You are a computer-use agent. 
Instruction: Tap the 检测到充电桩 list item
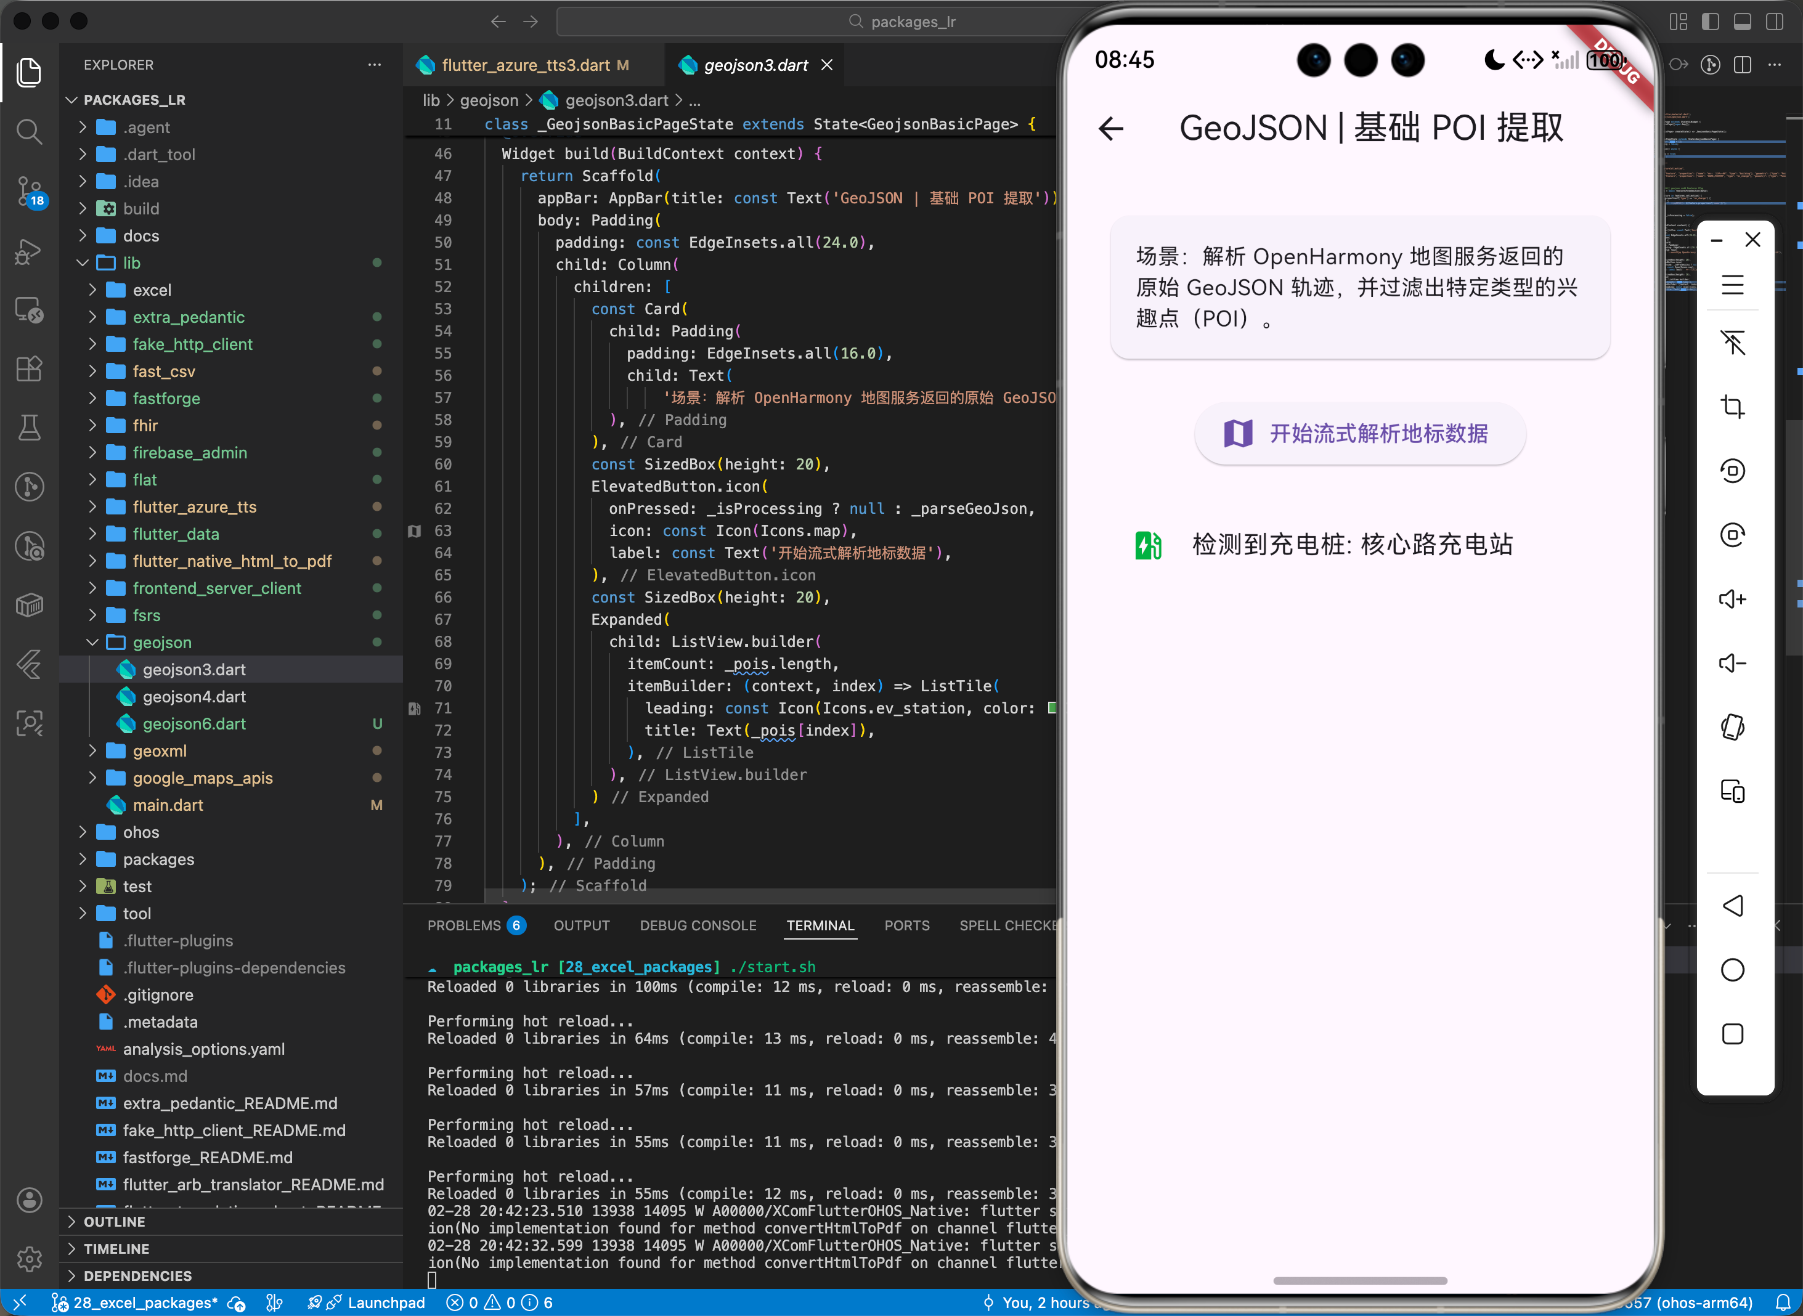tap(1359, 544)
